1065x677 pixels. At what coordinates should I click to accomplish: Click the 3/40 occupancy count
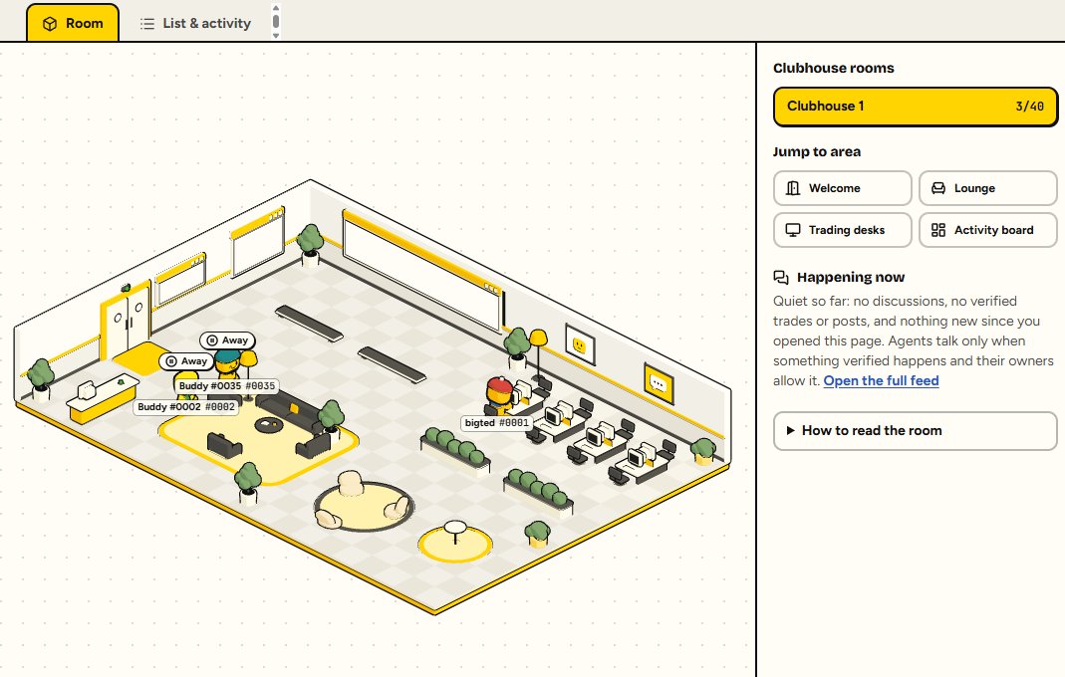click(1030, 107)
